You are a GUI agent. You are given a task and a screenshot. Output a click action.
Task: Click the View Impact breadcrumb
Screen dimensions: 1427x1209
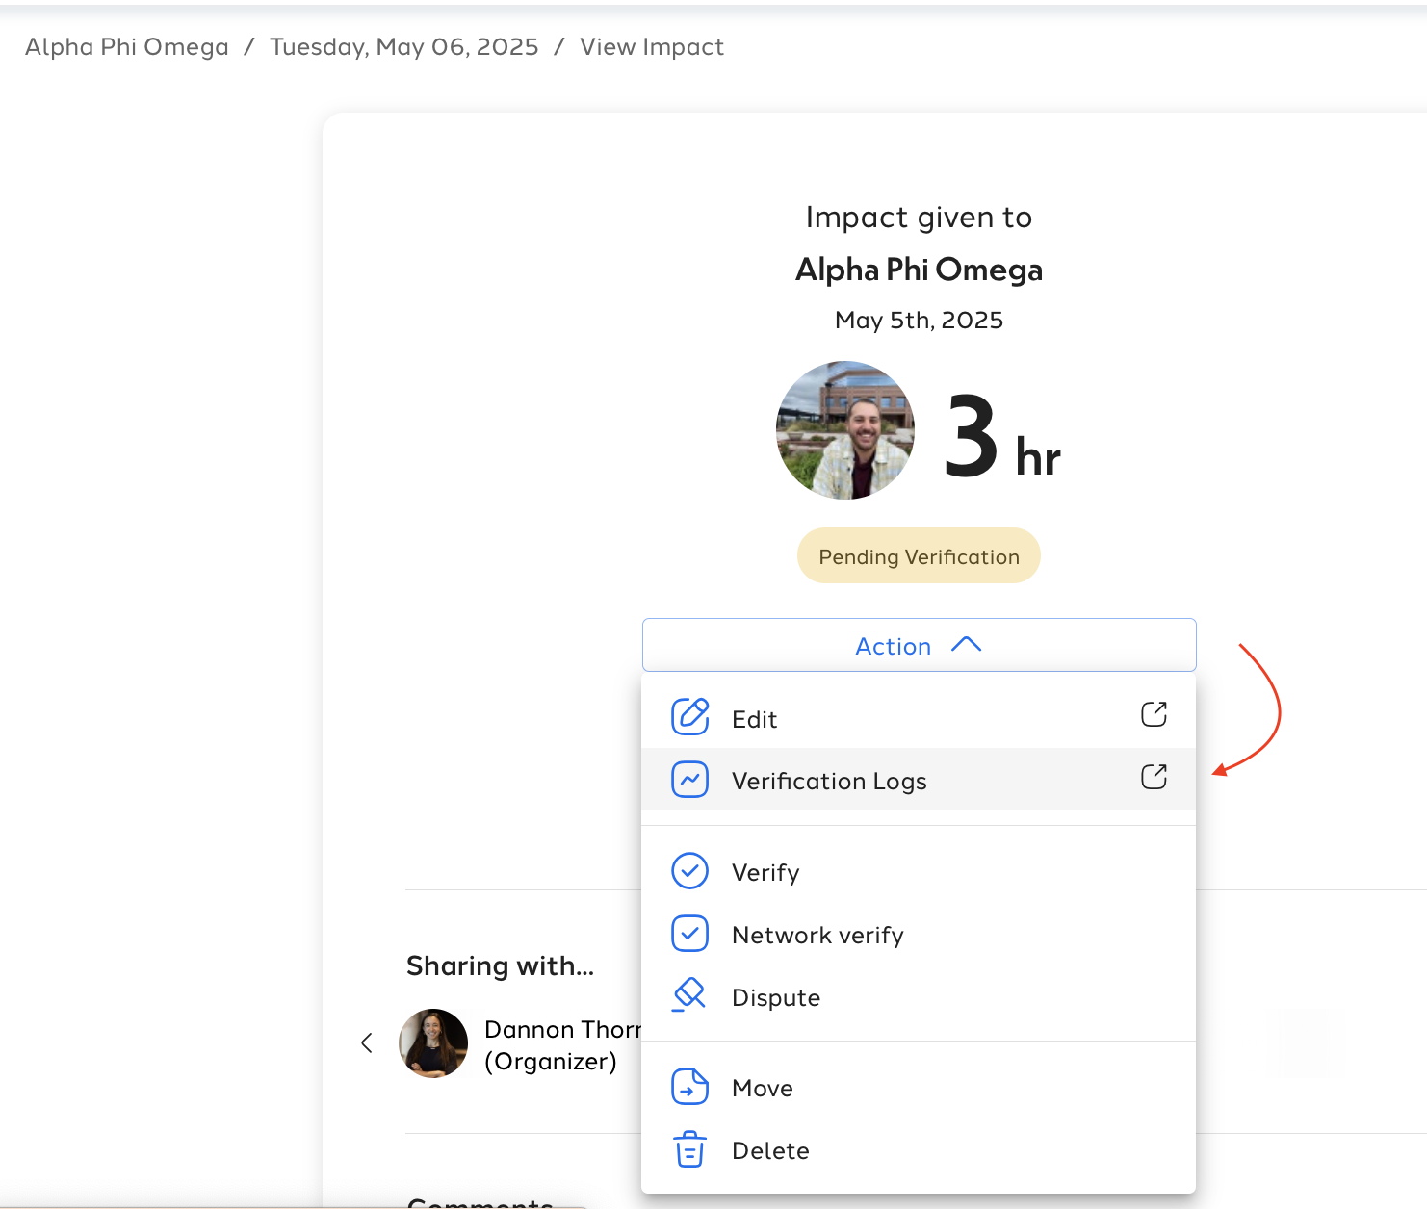(652, 47)
